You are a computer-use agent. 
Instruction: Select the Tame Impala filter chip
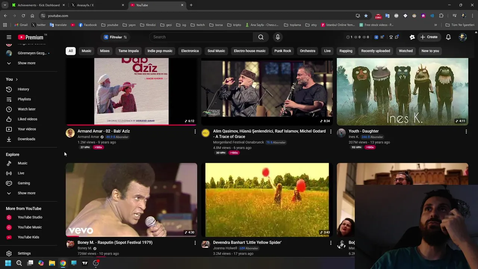128,51
